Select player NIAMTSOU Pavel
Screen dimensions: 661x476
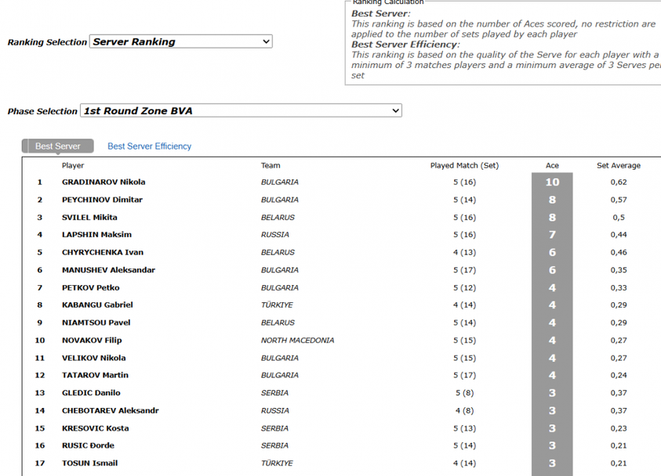96,323
